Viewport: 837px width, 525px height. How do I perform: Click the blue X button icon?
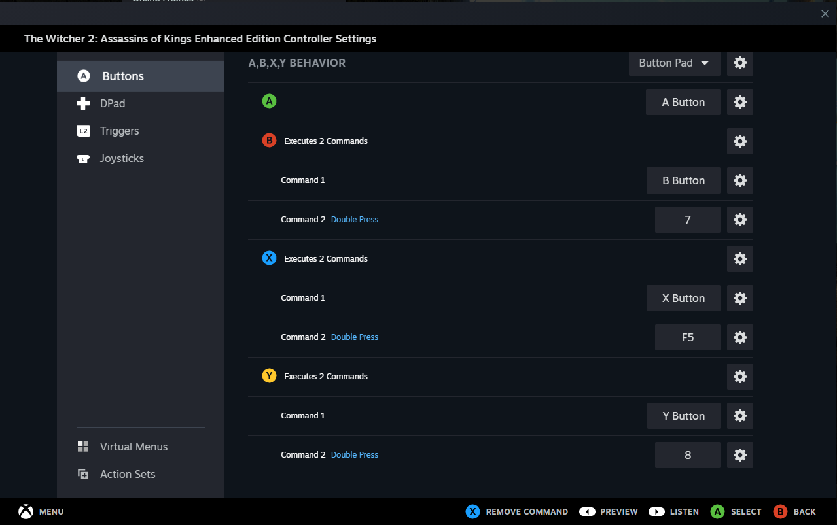point(269,258)
